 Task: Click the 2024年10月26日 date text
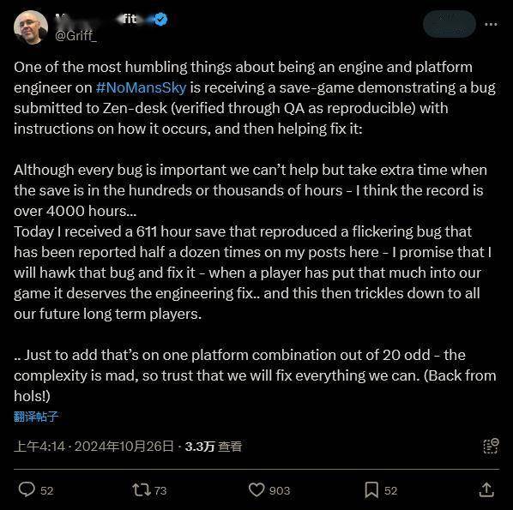click(124, 447)
